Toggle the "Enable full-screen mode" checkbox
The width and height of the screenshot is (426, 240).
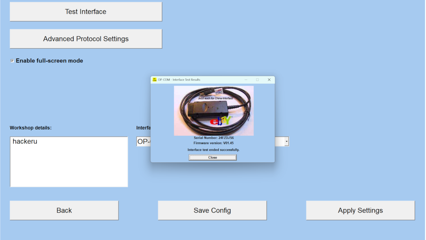12,60
